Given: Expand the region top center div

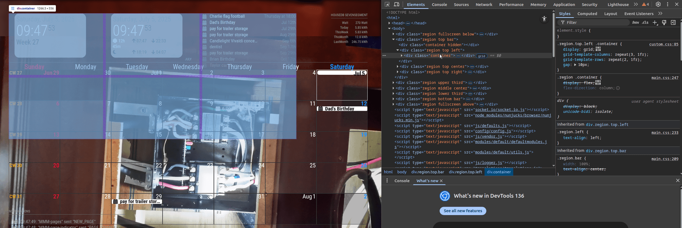Looking at the screenshot, I should 398,67.
